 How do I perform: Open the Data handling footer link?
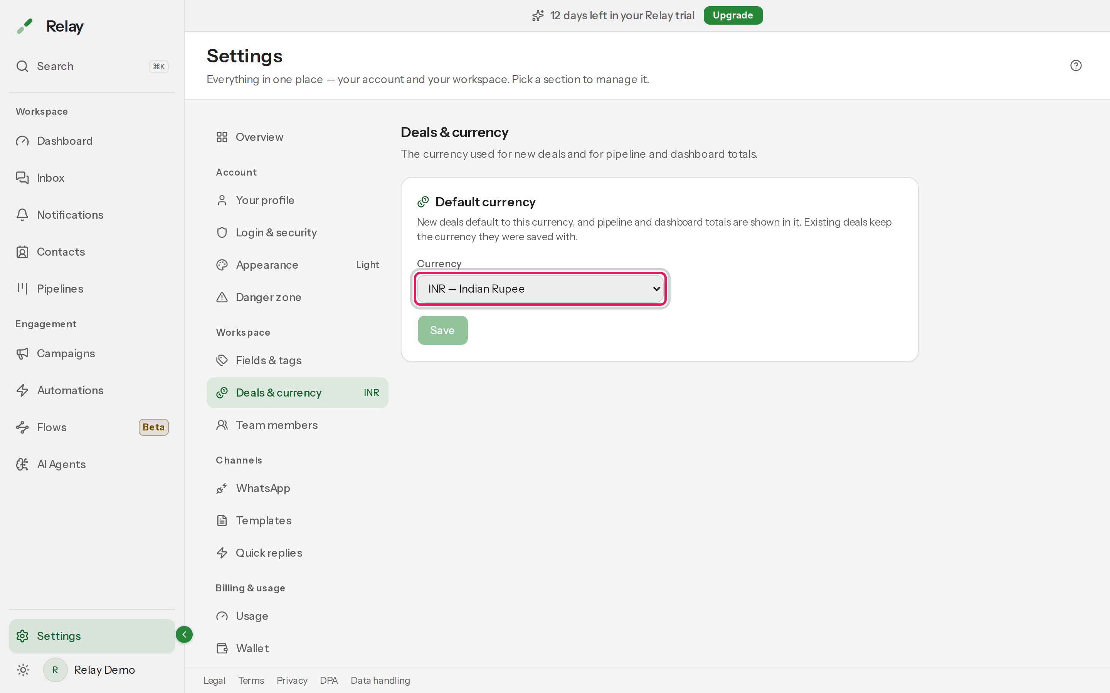[380, 681]
